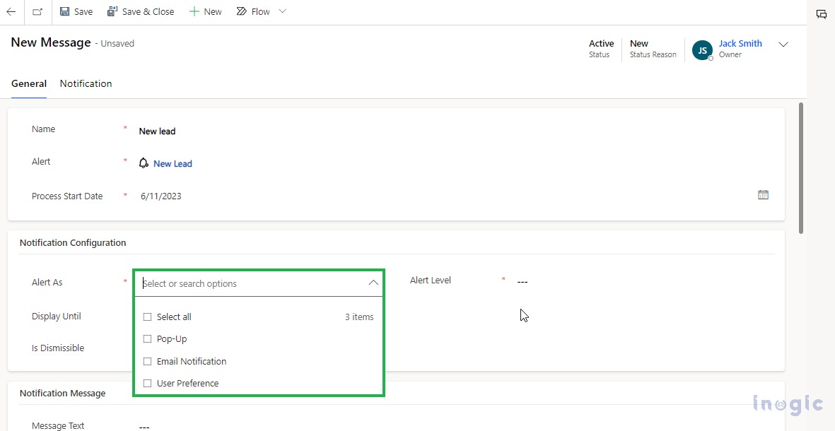Open record in new window icon

[x=37, y=12]
